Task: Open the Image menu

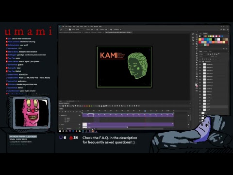Action: click(x=70, y=27)
